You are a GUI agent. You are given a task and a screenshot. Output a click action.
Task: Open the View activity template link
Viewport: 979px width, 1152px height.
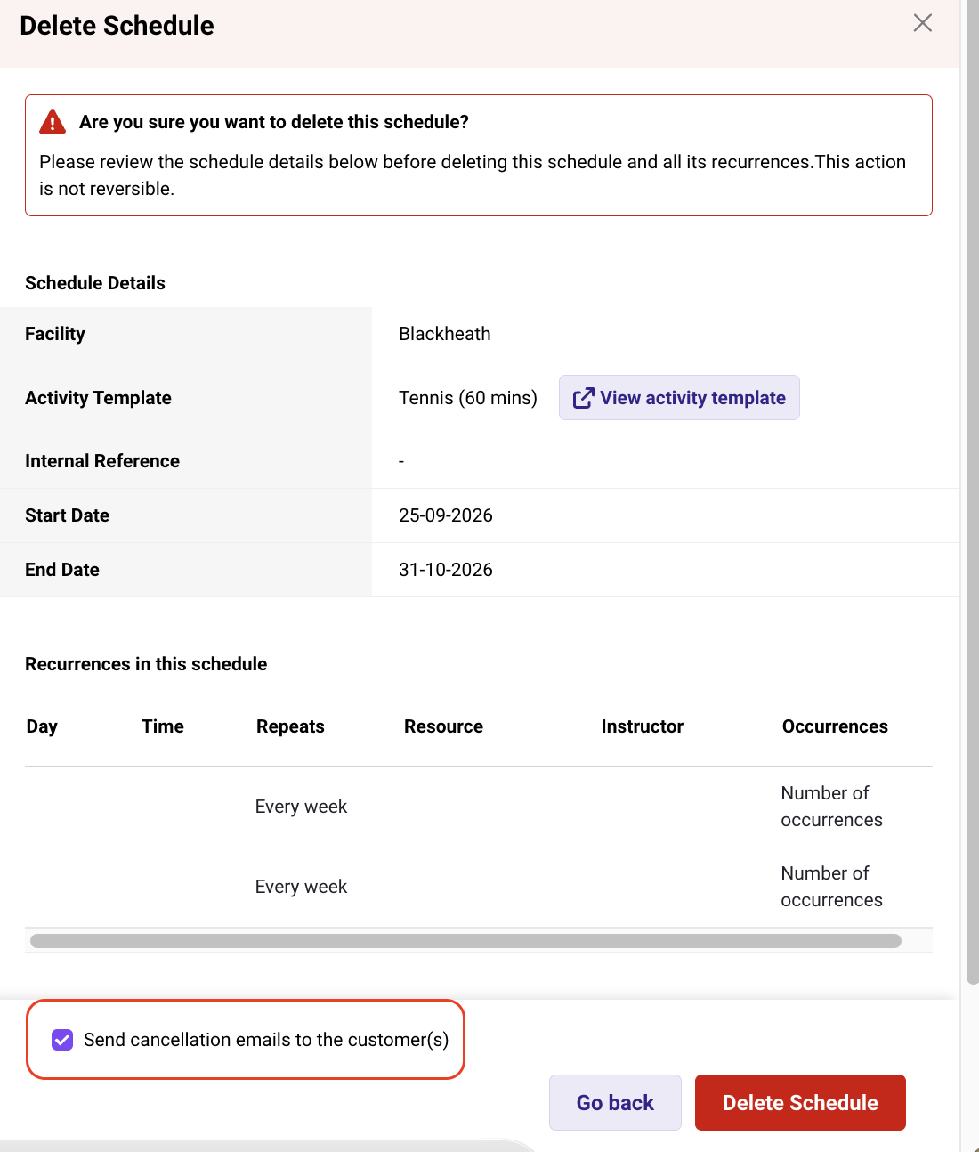click(x=679, y=398)
